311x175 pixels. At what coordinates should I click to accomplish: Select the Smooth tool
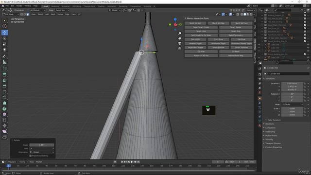tap(4, 114)
